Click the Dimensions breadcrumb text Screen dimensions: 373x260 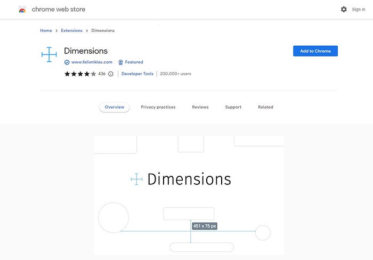click(x=103, y=30)
